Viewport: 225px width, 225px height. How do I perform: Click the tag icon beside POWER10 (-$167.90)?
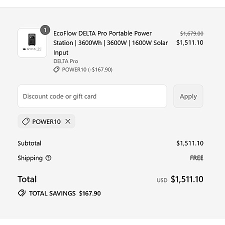tap(56, 69)
